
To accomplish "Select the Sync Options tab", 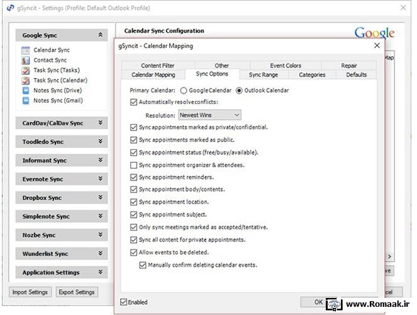I will coord(212,74).
